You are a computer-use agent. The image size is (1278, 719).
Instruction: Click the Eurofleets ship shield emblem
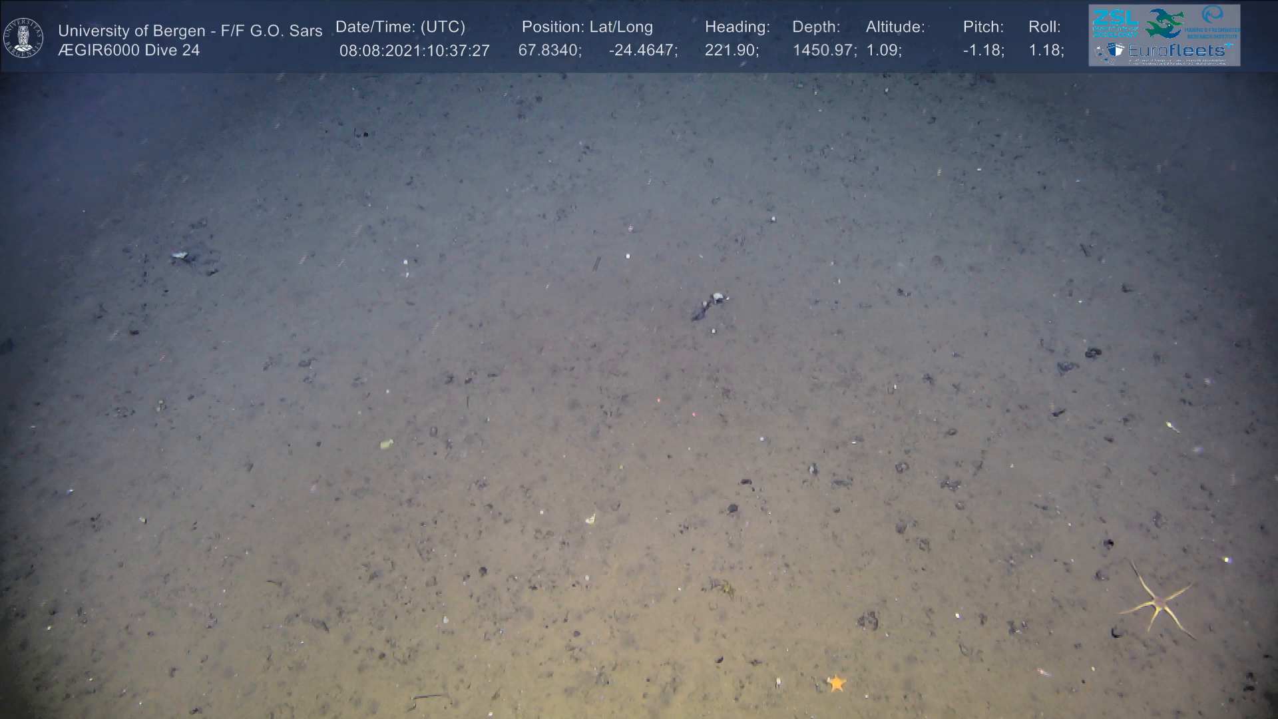pos(1115,51)
